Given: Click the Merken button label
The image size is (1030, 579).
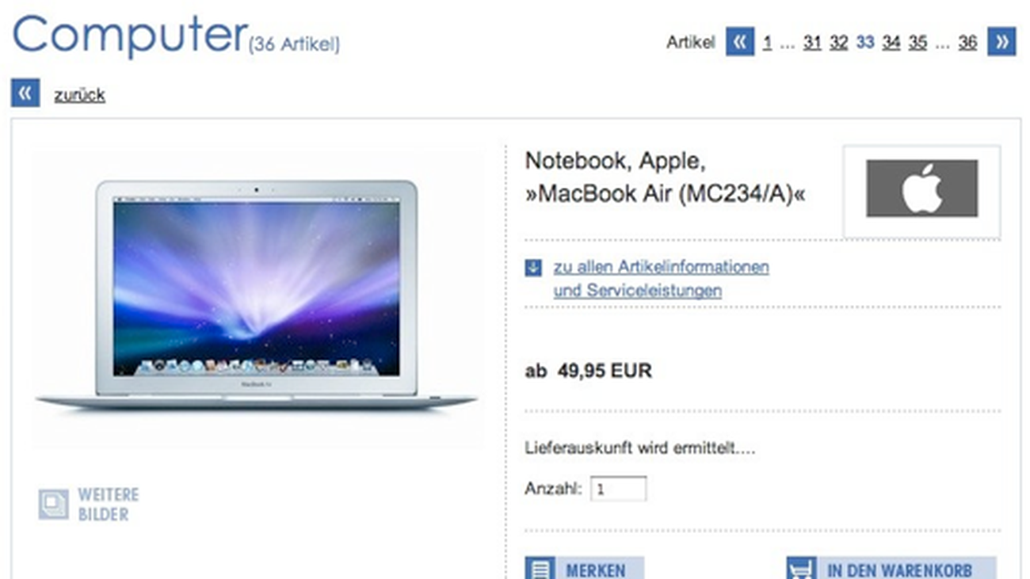Looking at the screenshot, I should coord(596,569).
